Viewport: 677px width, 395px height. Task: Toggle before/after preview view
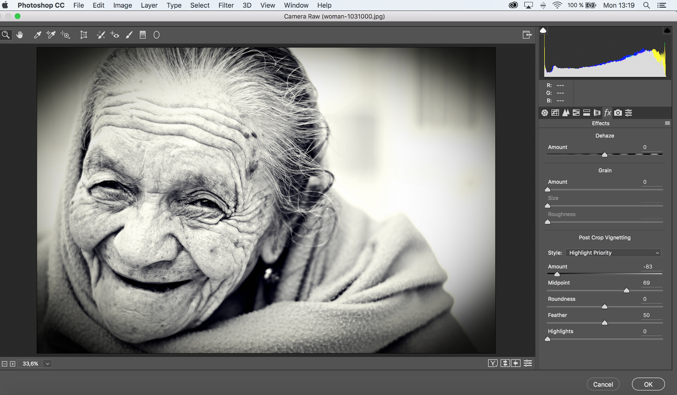click(493, 363)
